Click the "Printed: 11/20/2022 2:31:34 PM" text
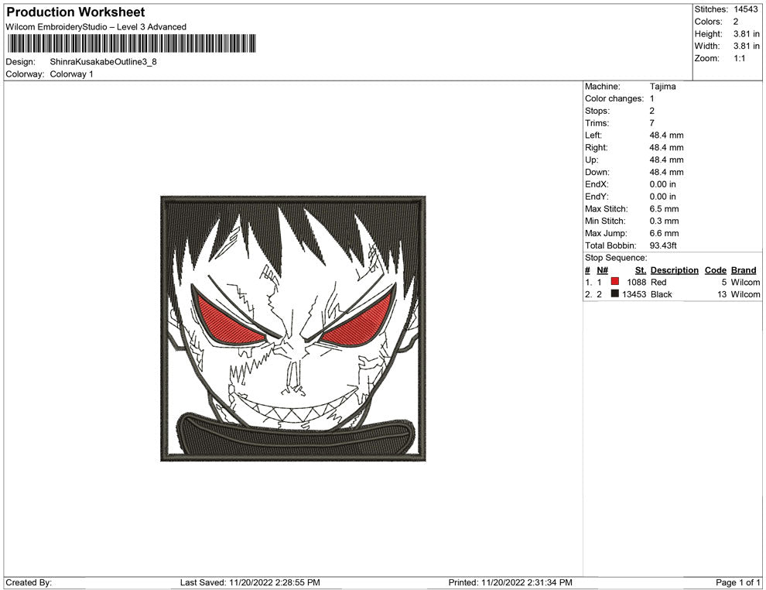The height and width of the screenshot is (590, 766). point(510,582)
